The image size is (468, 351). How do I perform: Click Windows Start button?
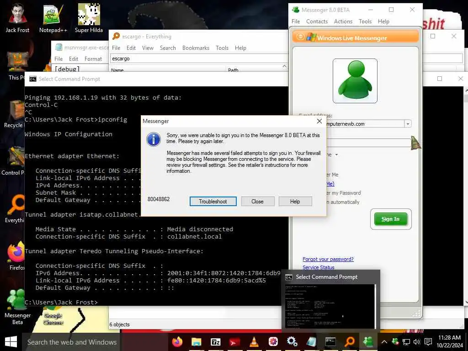[x=11, y=342]
